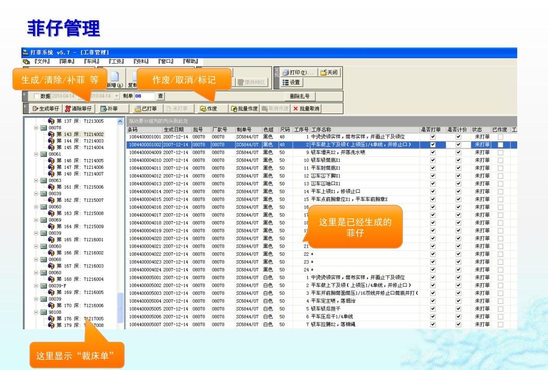This screenshot has width=548, height=370.
Task: Select tree row 第 143 床: 71214002
Action: tap(80, 134)
